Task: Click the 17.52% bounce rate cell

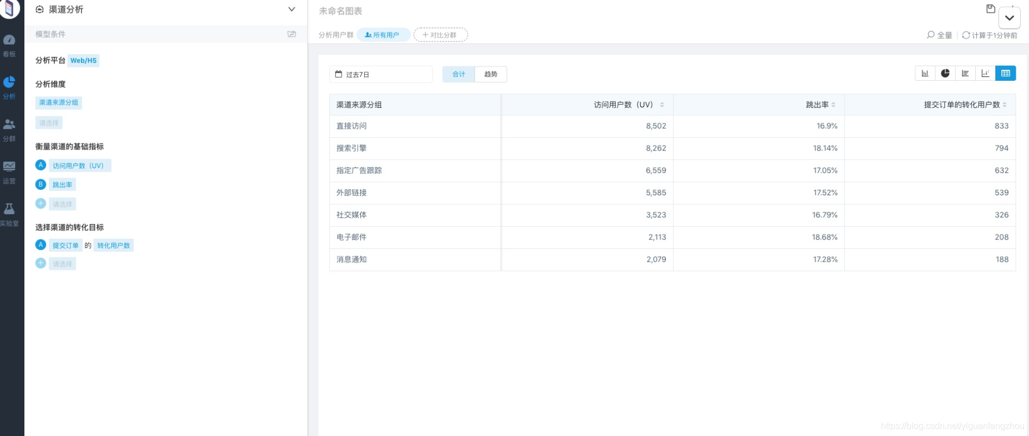Action: pos(759,193)
